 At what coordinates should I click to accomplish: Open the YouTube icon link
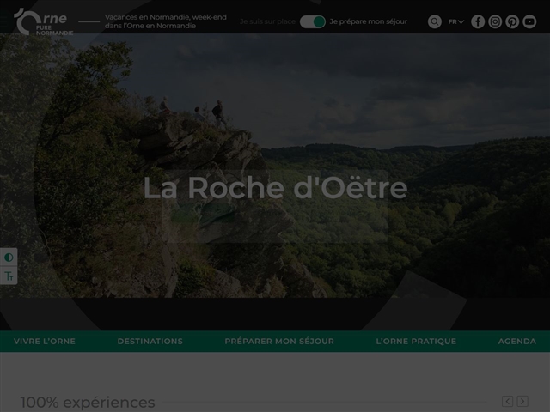pos(529,21)
